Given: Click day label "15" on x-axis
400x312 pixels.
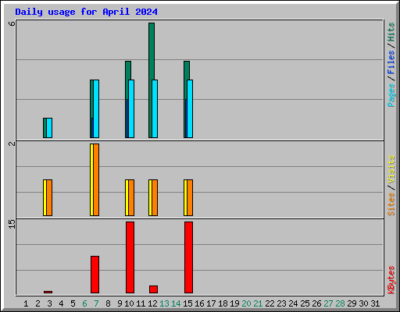Looking at the screenshot, I should [x=187, y=303].
